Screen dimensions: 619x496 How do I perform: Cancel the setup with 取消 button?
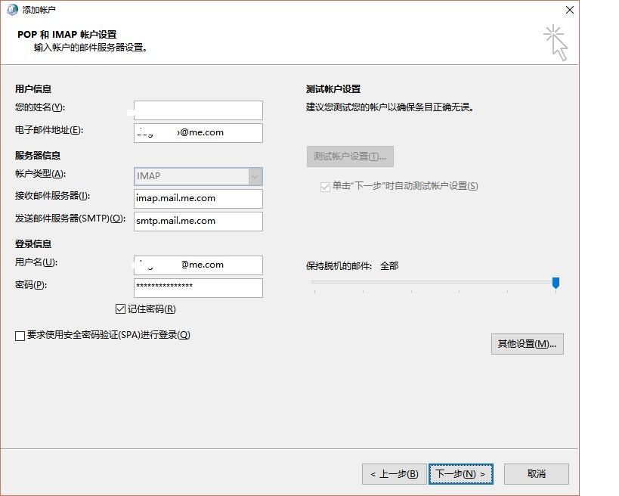pyautogui.click(x=537, y=474)
